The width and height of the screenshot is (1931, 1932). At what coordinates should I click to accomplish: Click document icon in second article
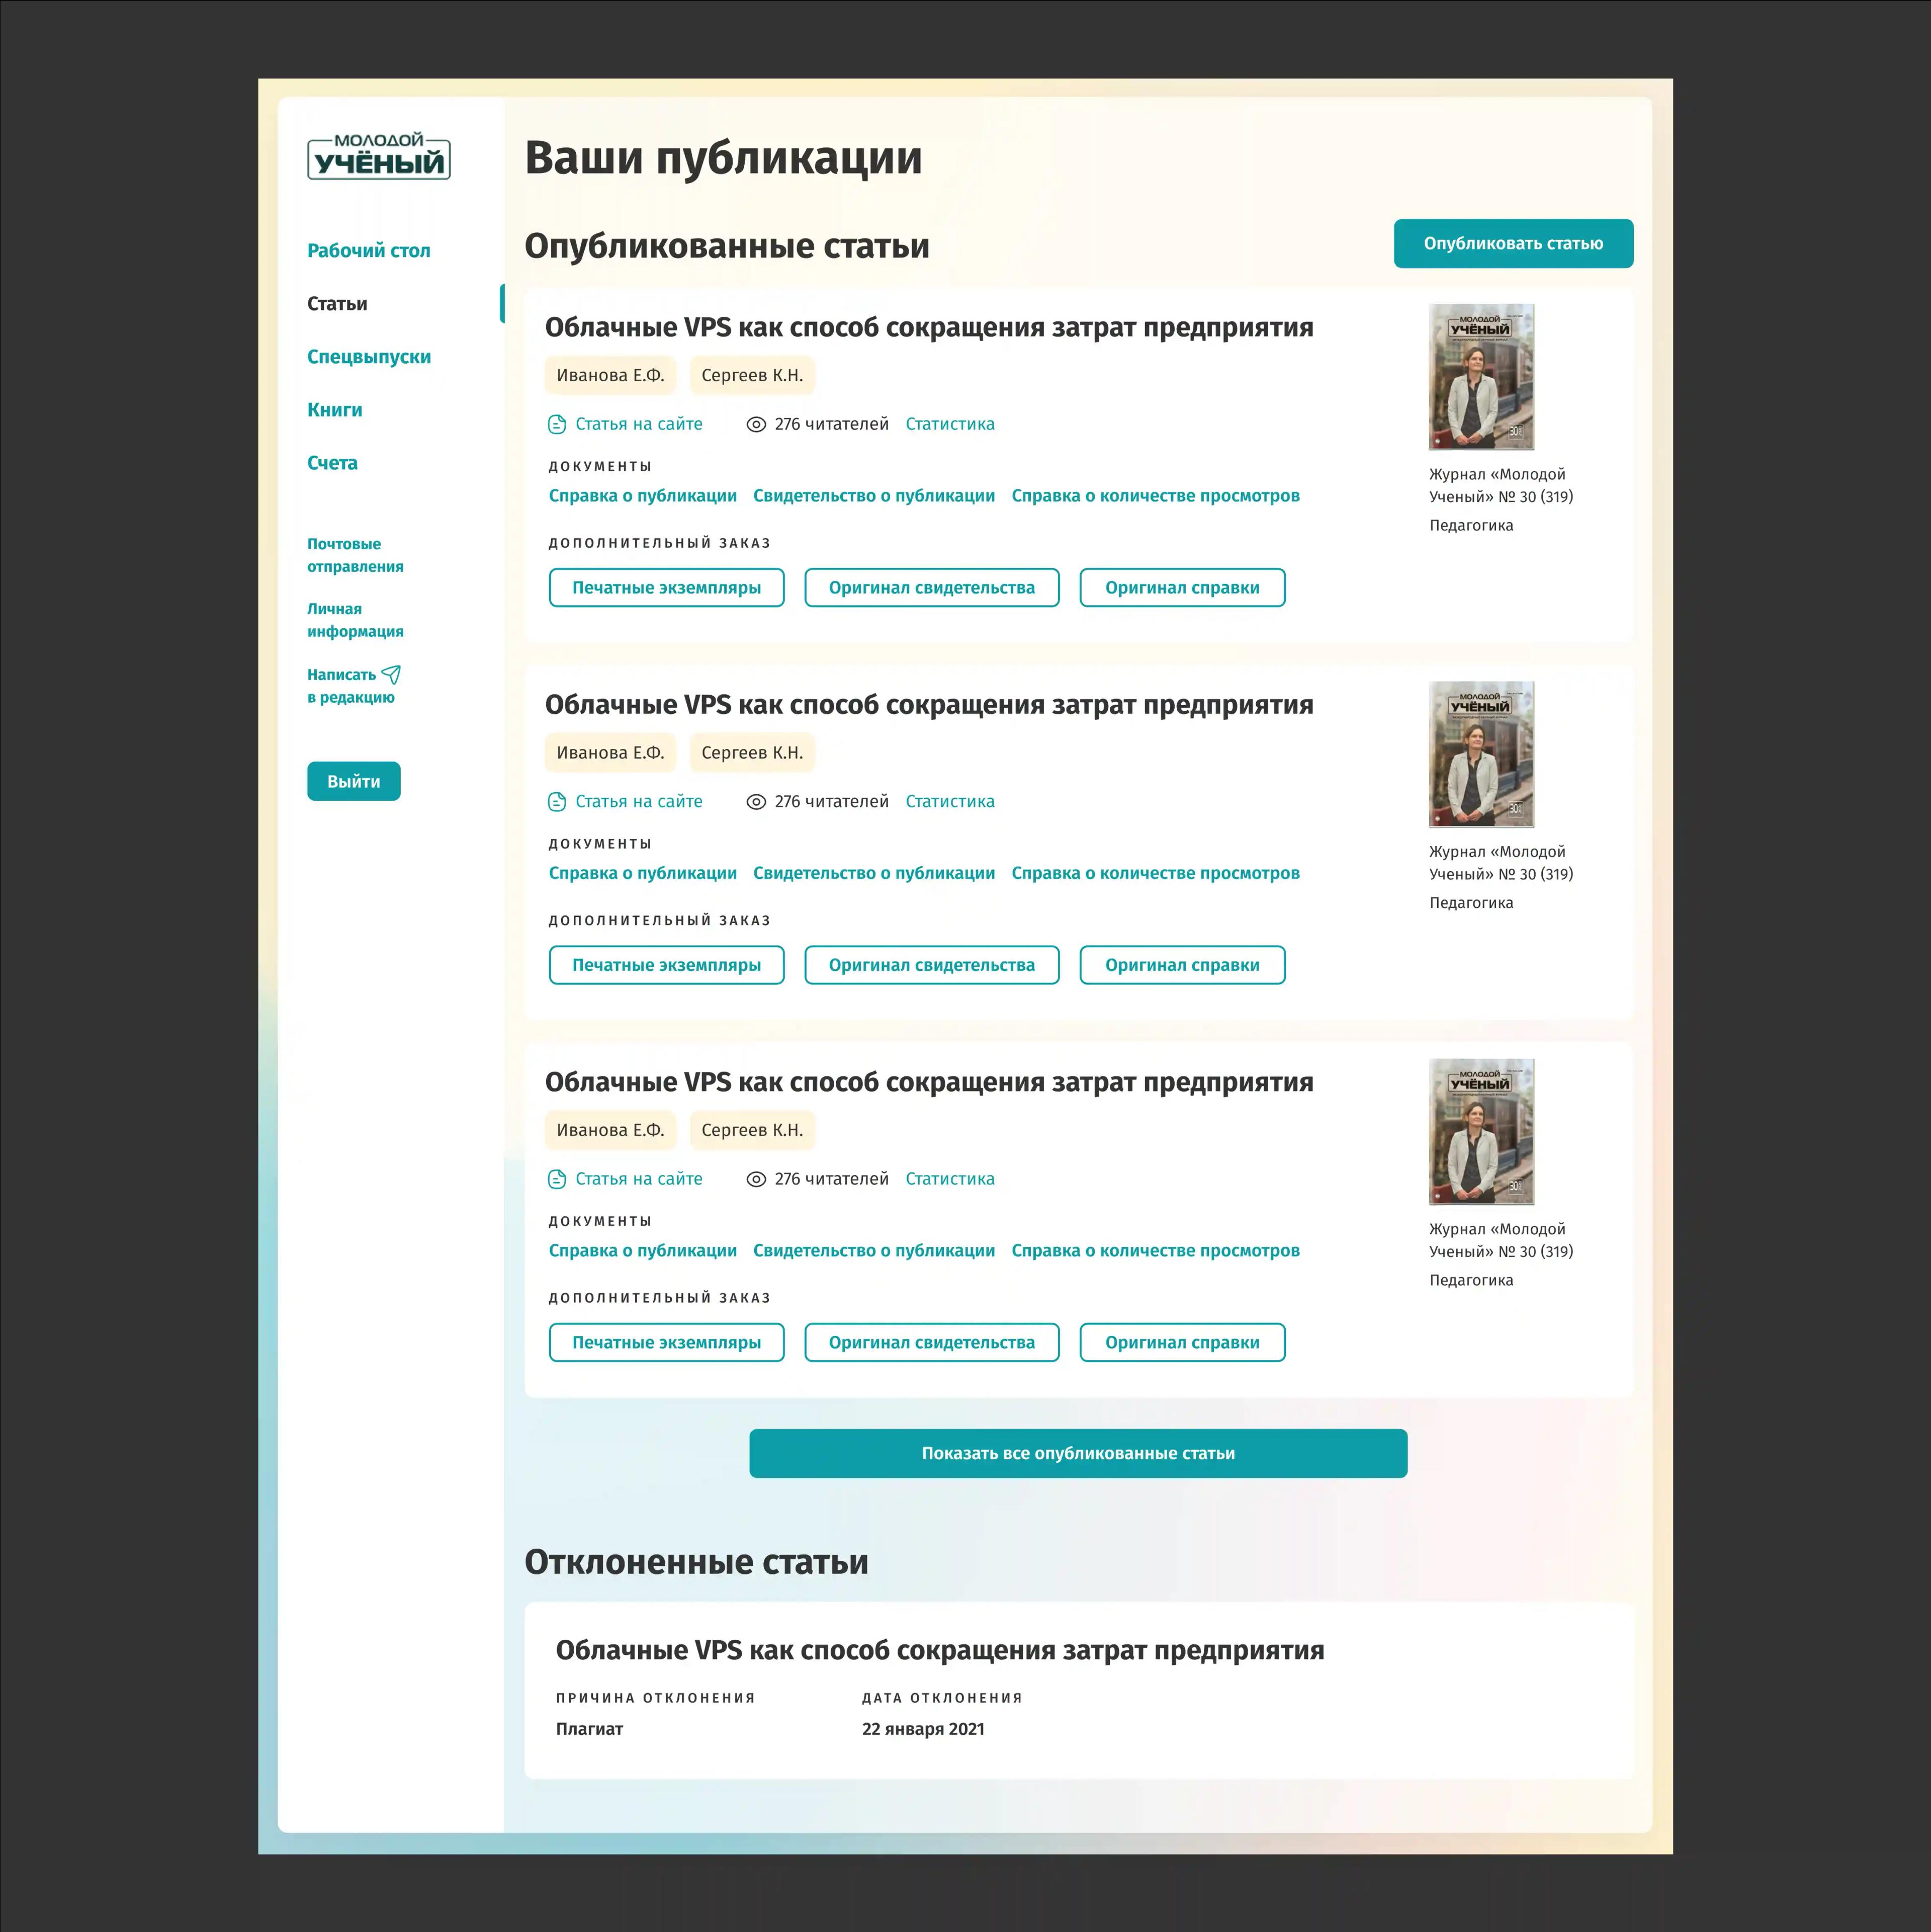point(557,802)
